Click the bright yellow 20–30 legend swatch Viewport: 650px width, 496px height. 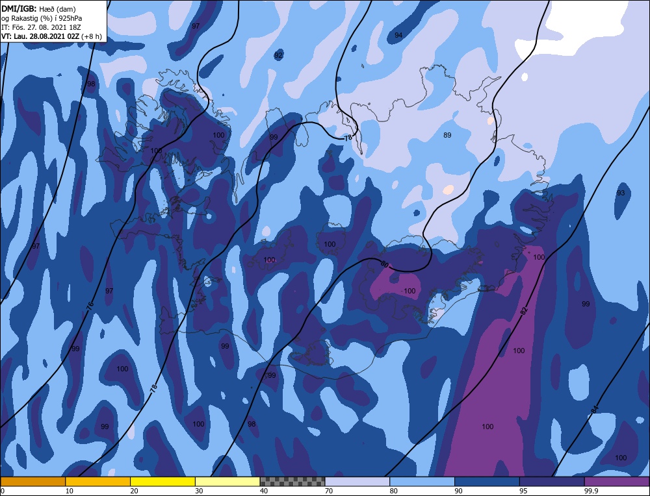click(x=162, y=482)
